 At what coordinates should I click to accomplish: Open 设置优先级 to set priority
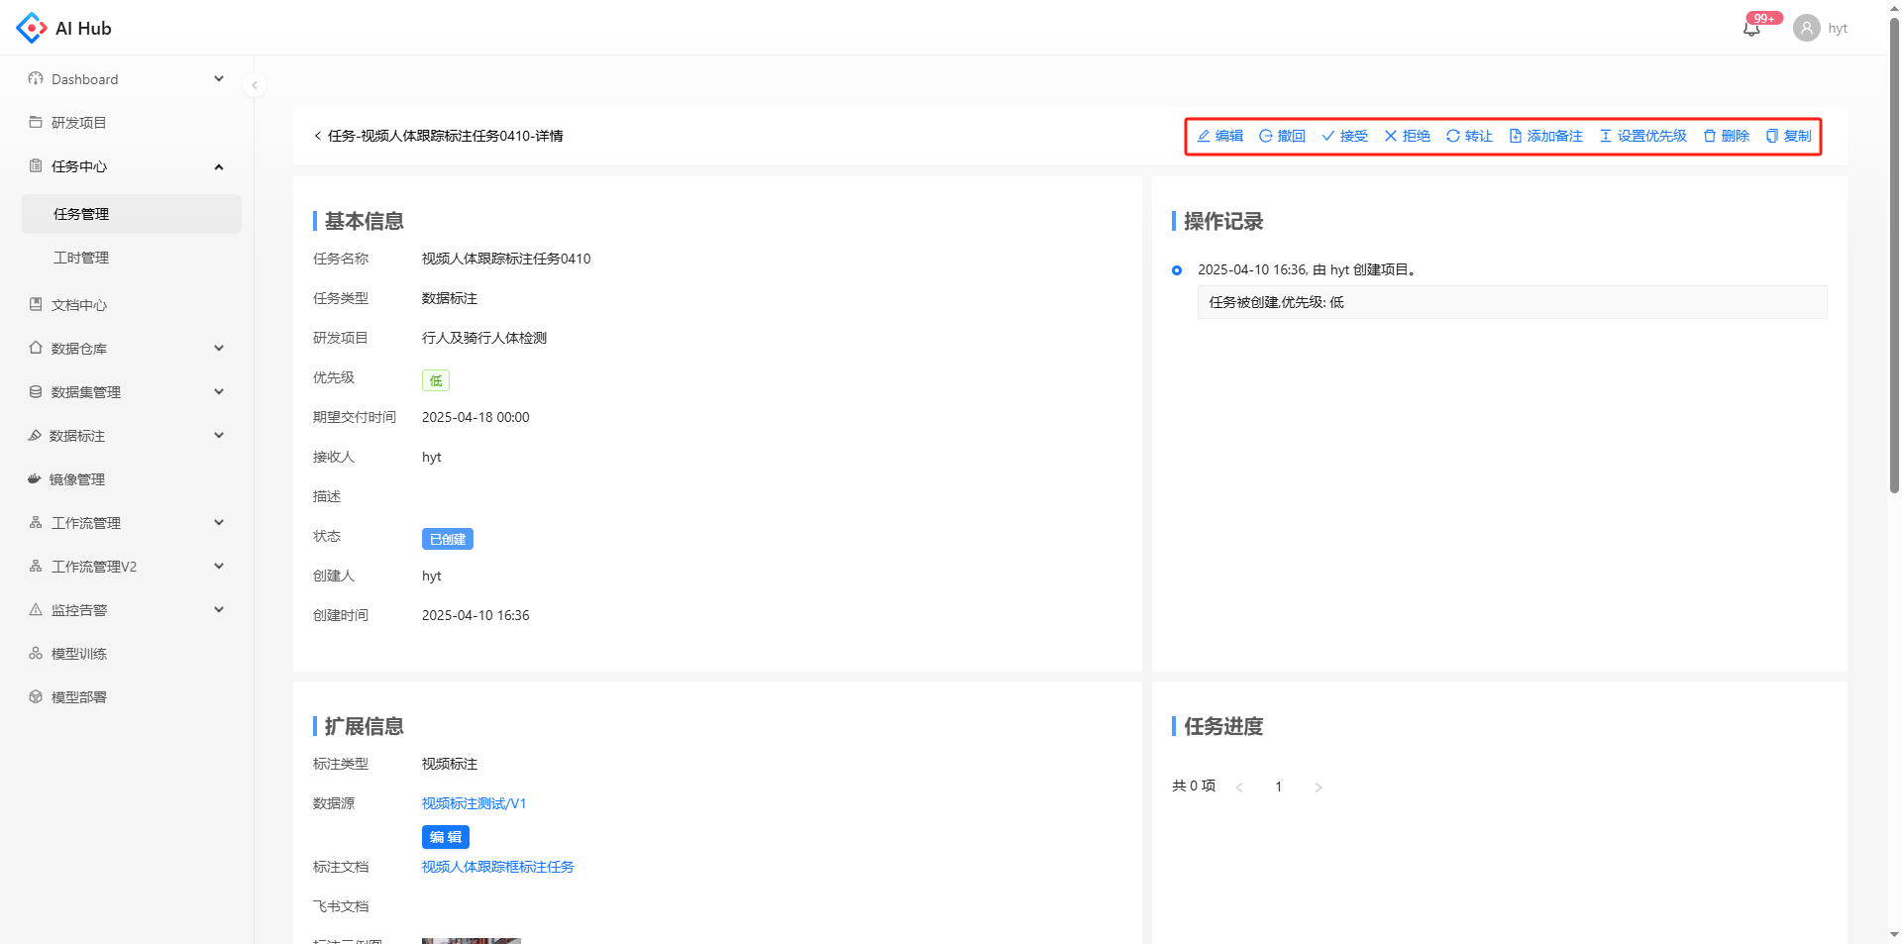point(1642,136)
